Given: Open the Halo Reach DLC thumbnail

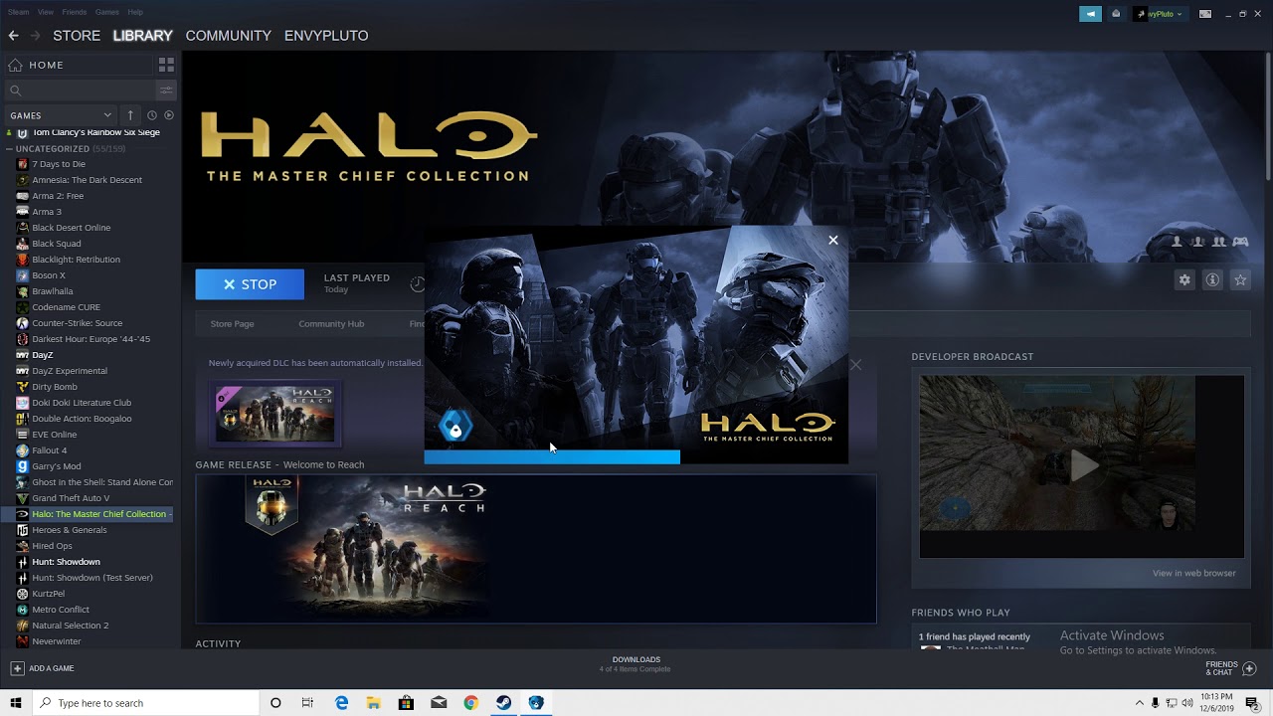Looking at the screenshot, I should pos(275,414).
